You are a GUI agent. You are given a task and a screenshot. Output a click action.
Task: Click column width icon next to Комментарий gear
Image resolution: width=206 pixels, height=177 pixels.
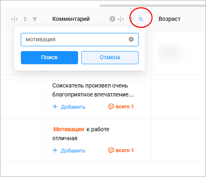point(121,19)
